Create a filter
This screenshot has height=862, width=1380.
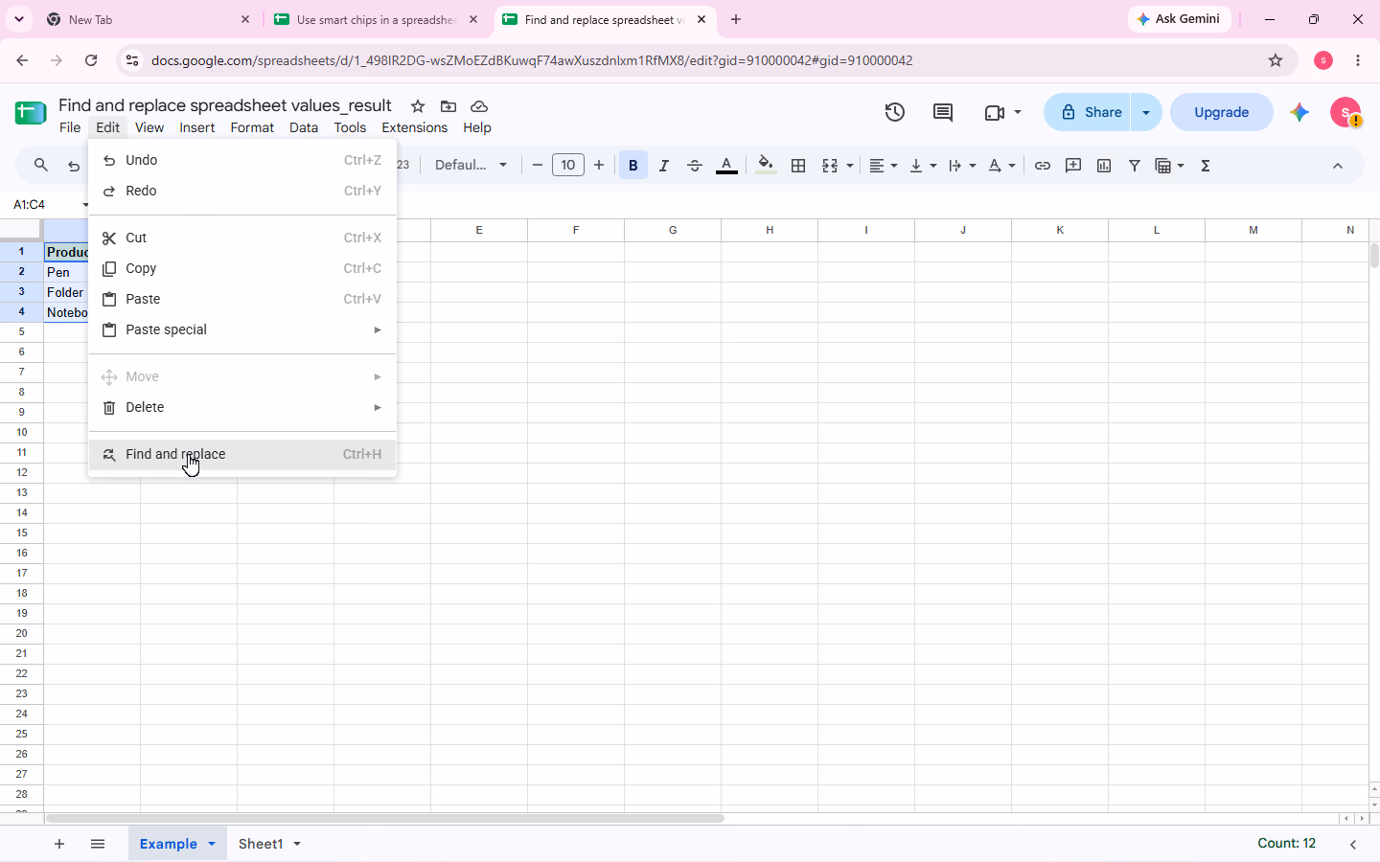tap(1135, 166)
